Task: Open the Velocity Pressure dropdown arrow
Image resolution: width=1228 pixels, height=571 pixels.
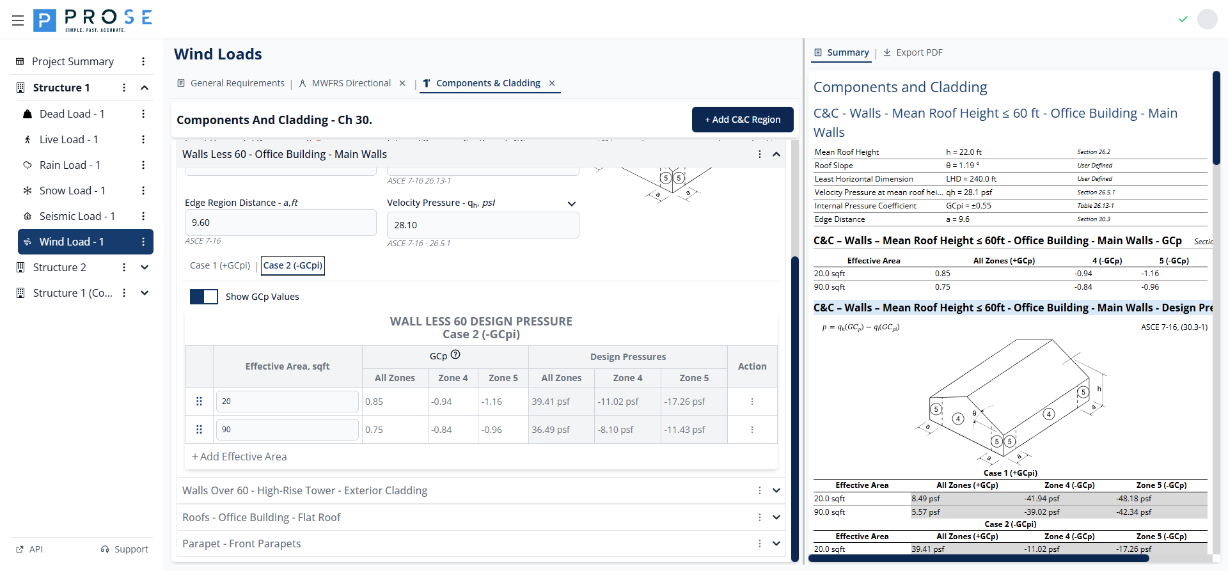Action: 571,203
